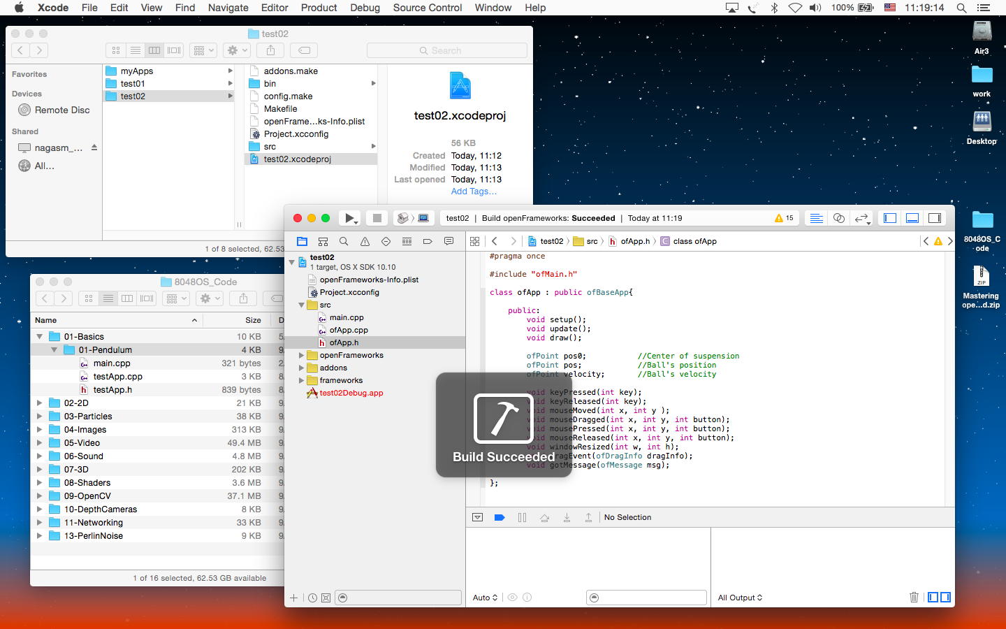Switch to the Assistant editor
1006x629 pixels.
point(839,218)
